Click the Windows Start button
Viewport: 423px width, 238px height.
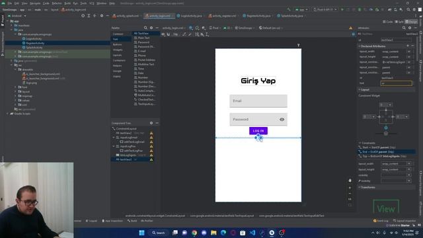click(141, 233)
